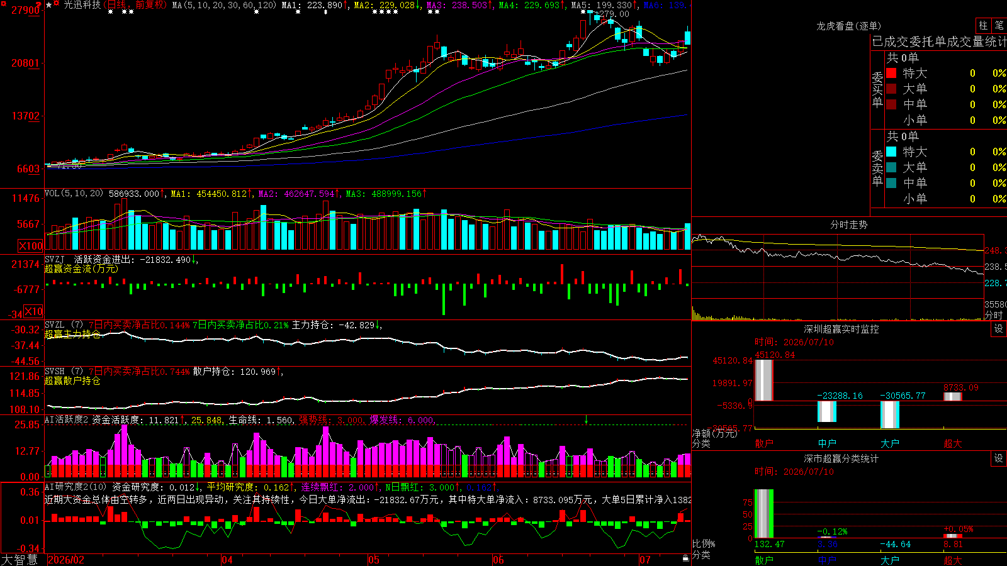Screen dimensions: 1007x566
Task: Select the 07 month marker on the time axis
Action: click(645, 560)
